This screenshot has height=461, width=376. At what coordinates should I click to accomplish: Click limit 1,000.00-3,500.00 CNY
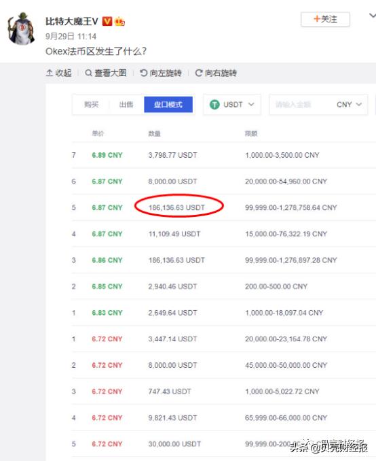(282, 155)
